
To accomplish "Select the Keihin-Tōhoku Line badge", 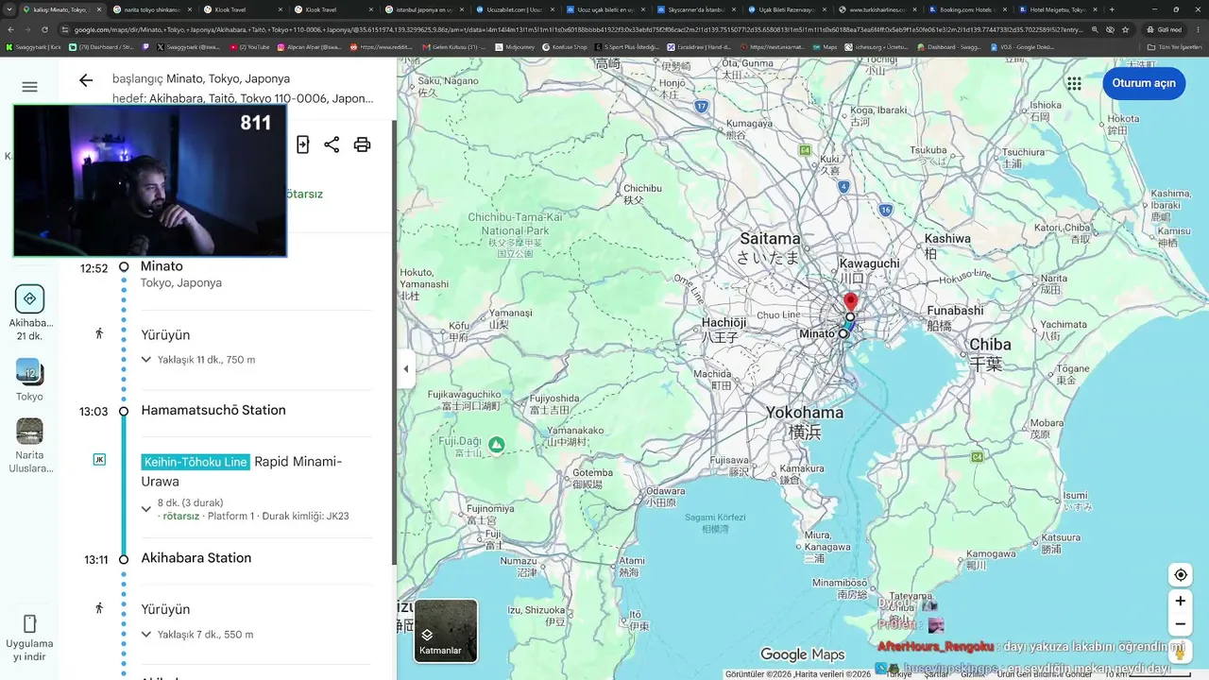I will tap(196, 462).
